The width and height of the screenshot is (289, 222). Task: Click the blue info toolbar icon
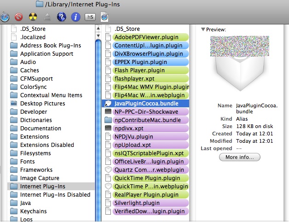75,17
